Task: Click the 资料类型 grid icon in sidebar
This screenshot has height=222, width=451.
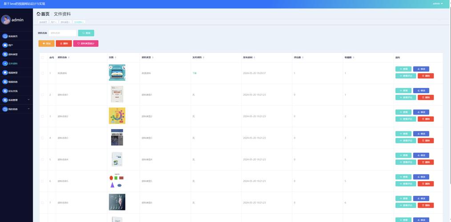Action: 5,54
